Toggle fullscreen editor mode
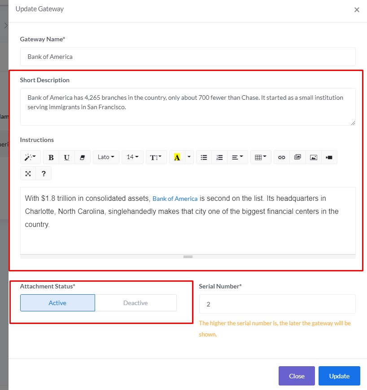 coord(28,173)
